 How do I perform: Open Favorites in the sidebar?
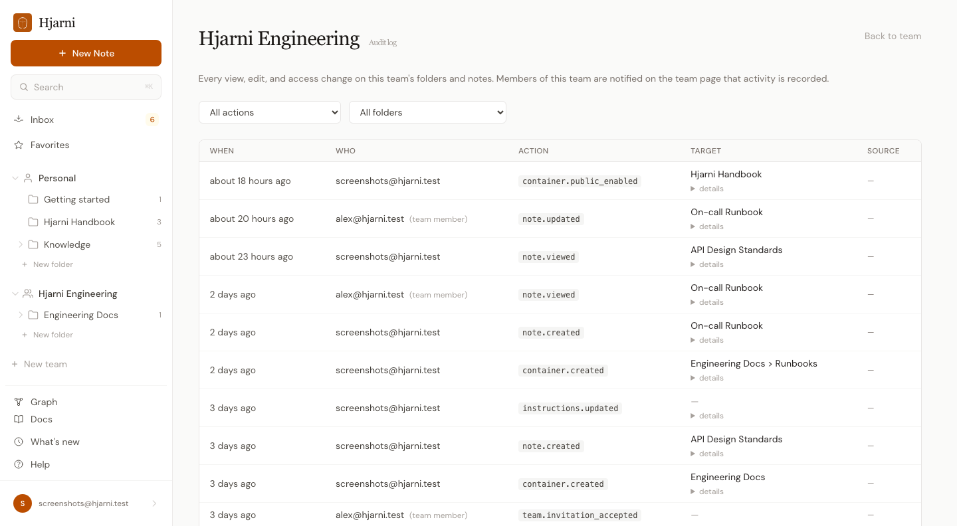[86, 145]
